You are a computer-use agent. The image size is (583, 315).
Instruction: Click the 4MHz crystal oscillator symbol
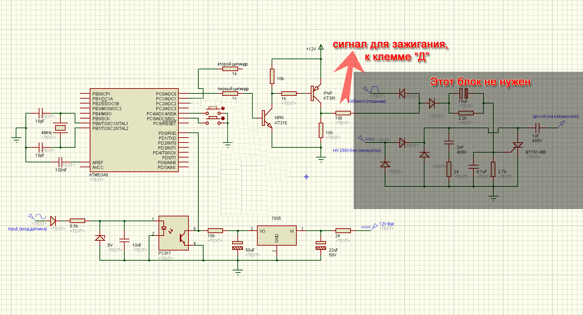point(60,128)
